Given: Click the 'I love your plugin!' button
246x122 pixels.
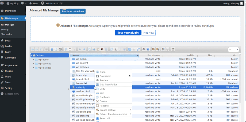Looking at the screenshot, I should [128, 33].
